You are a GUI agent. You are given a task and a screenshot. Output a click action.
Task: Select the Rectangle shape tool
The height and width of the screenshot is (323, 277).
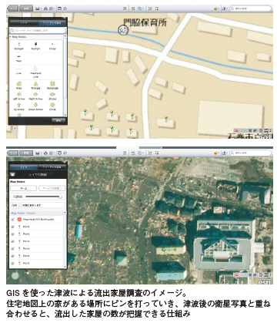coord(52,85)
